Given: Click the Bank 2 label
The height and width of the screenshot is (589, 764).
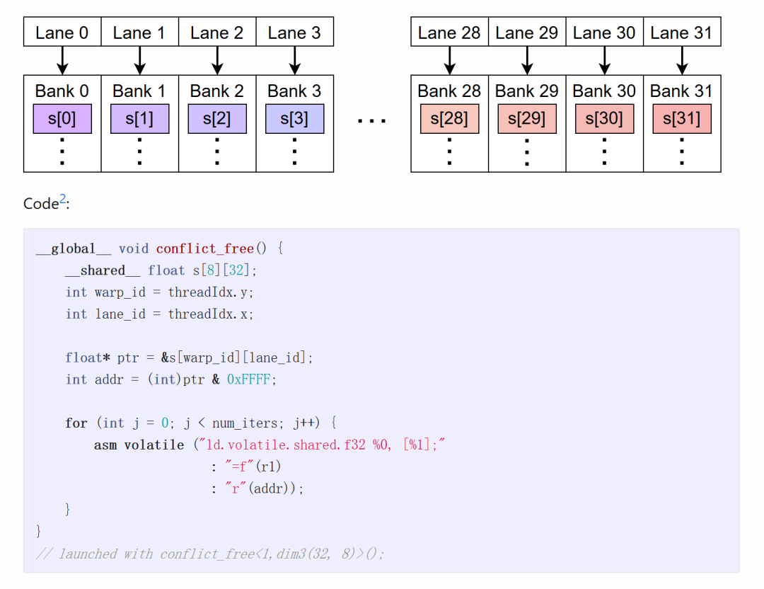Looking at the screenshot, I should click(216, 91).
